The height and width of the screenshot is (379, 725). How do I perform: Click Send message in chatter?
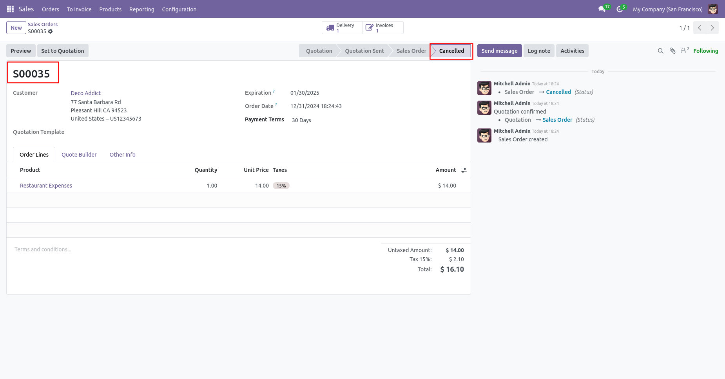tap(499, 51)
